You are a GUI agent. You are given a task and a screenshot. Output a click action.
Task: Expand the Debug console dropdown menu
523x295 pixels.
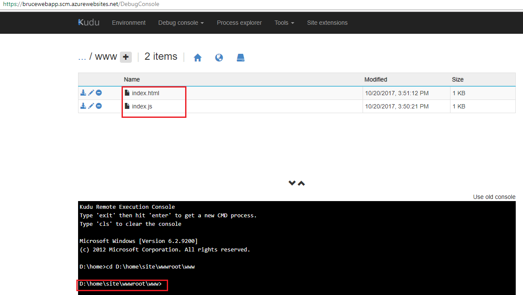pos(181,23)
